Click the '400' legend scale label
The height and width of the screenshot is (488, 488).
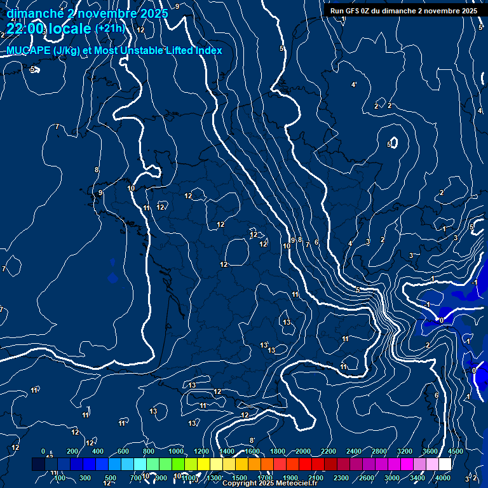click(x=98, y=451)
